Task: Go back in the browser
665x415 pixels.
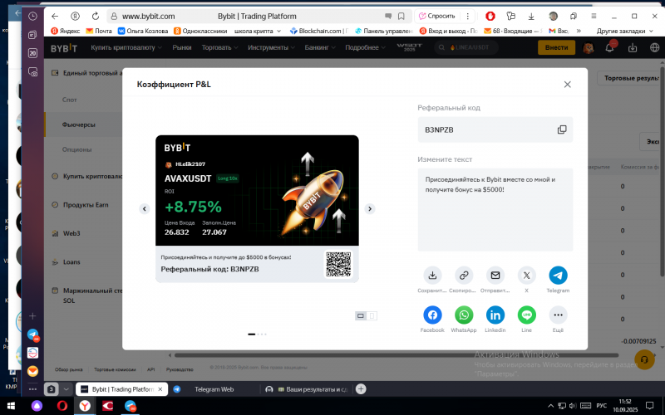Action: click(55, 16)
